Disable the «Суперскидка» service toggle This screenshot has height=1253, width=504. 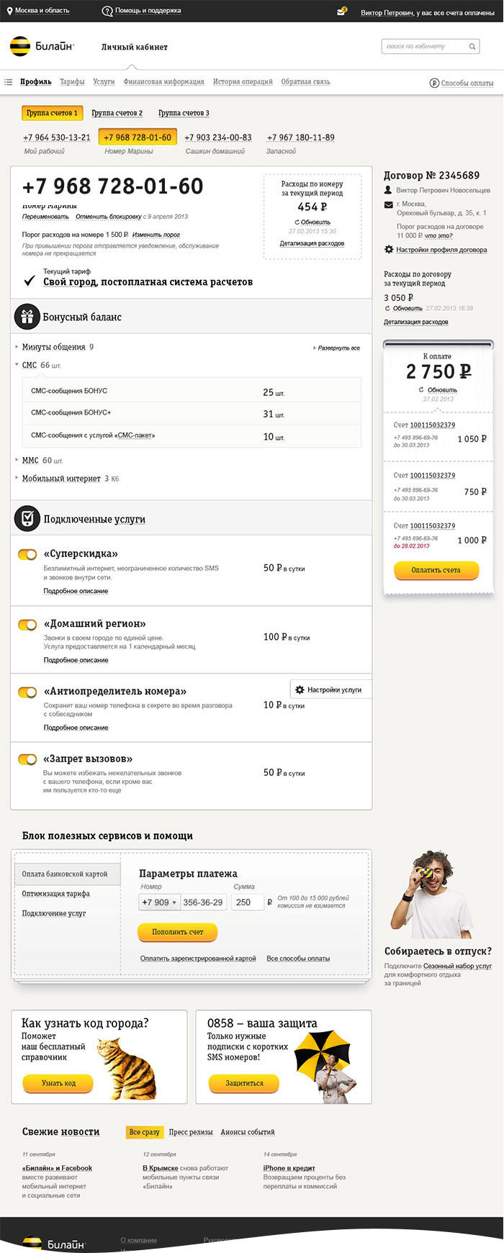(27, 555)
